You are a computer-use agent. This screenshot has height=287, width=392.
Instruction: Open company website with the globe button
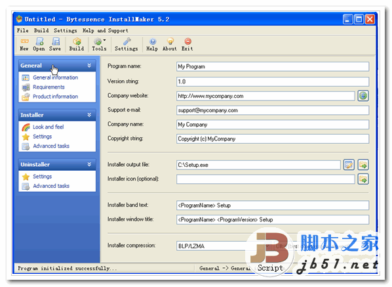(363, 96)
